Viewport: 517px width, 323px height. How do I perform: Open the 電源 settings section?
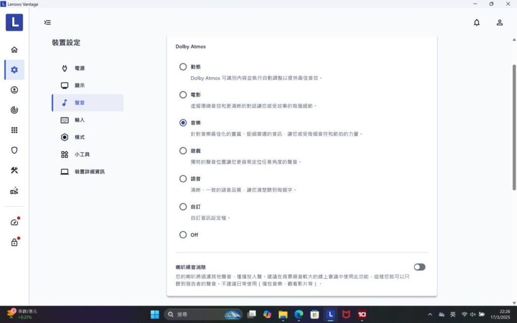87,68
